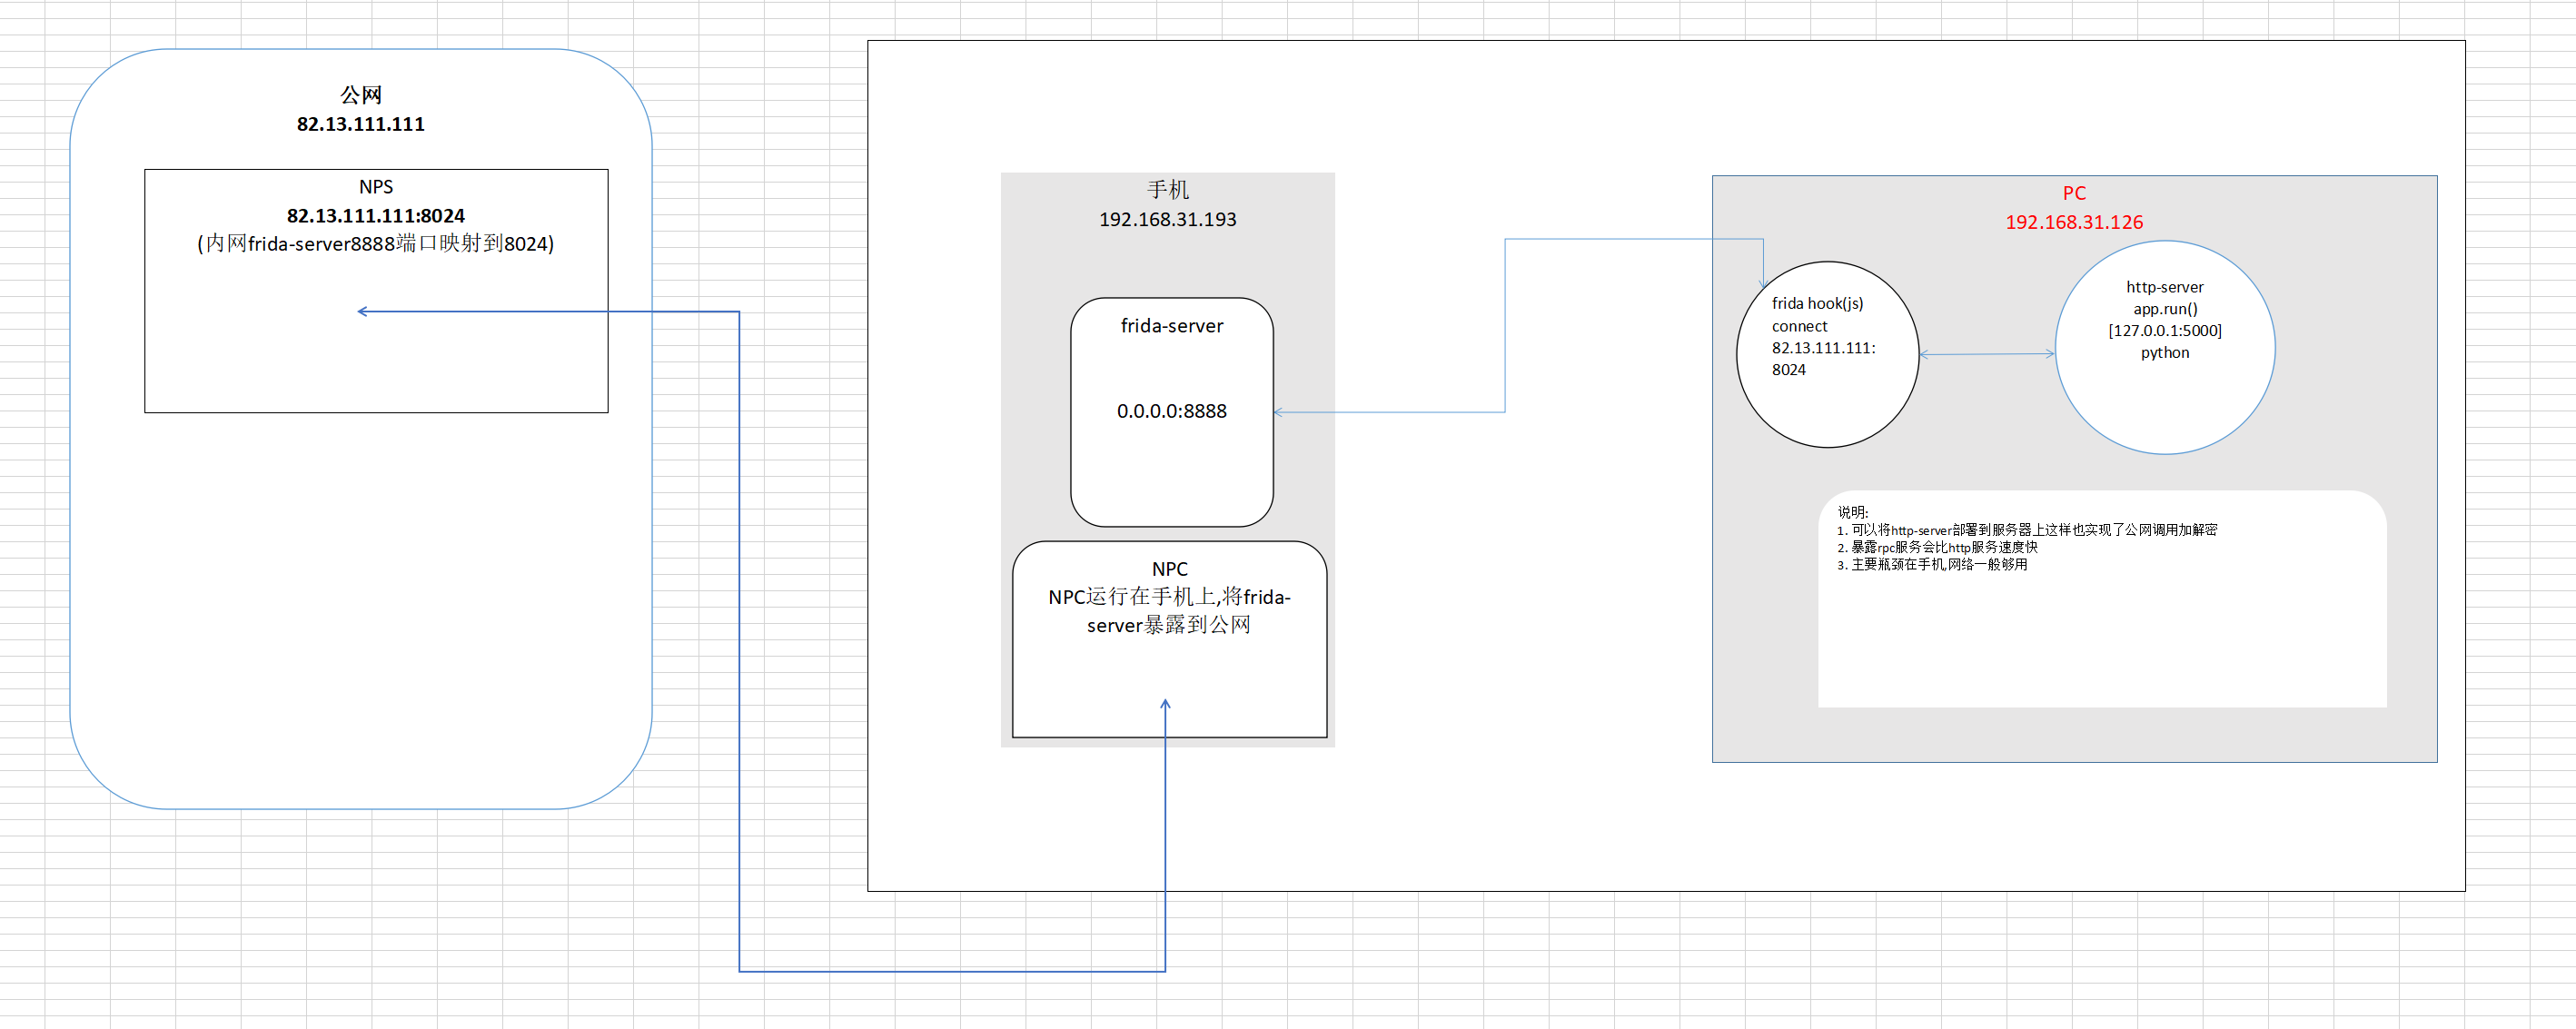Select the NPC box title
The height and width of the screenshot is (1029, 2576).
click(x=1170, y=569)
